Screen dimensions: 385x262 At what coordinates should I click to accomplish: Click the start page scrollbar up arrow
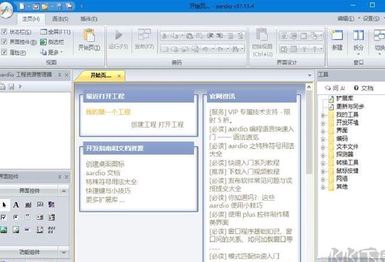point(309,87)
